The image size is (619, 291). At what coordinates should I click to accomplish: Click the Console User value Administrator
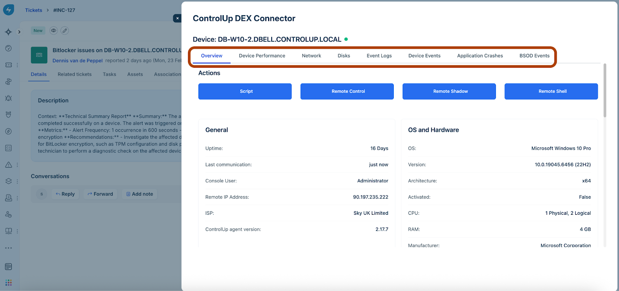click(373, 181)
